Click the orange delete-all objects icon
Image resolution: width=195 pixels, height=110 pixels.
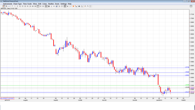point(76,6)
